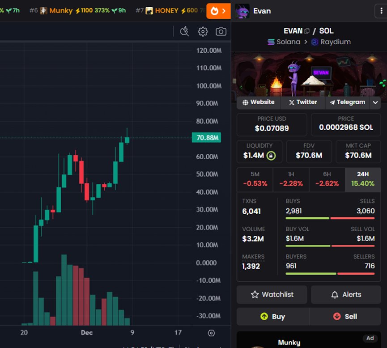The image size is (387, 348).
Task: Click the liquidity lock icon
Action: pos(271,156)
